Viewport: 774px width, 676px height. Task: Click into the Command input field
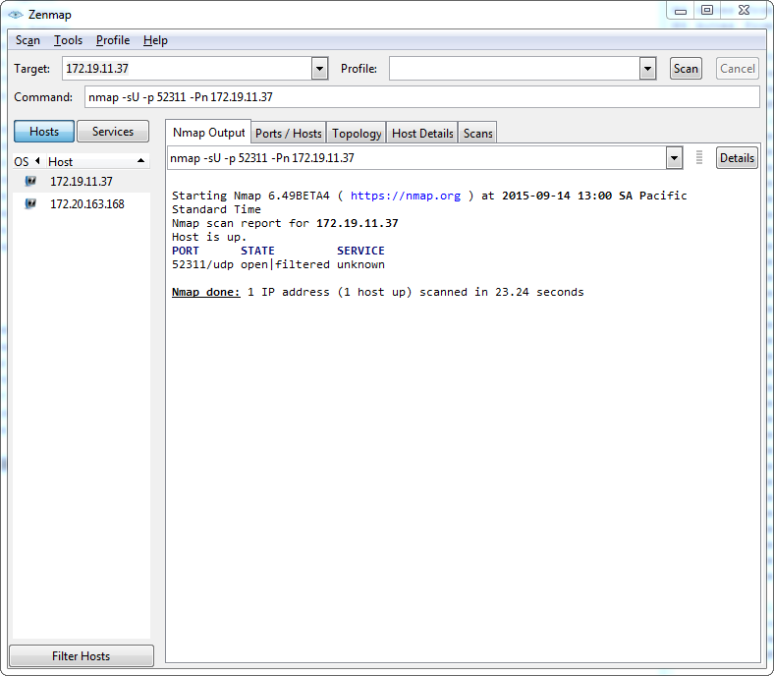[x=420, y=97]
